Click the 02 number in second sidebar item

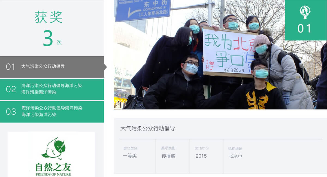point(11,89)
